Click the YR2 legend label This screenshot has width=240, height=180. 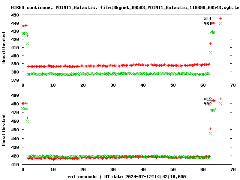pos(207,104)
